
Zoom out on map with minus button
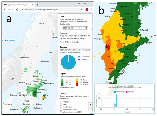(90, 108)
